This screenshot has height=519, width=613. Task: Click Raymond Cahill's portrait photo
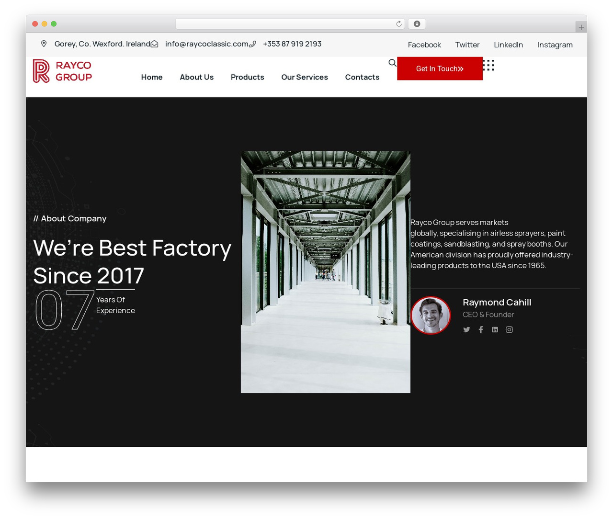[x=431, y=315]
